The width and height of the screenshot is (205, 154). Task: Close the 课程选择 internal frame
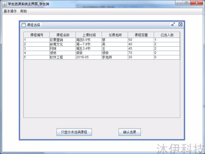pos(181,24)
